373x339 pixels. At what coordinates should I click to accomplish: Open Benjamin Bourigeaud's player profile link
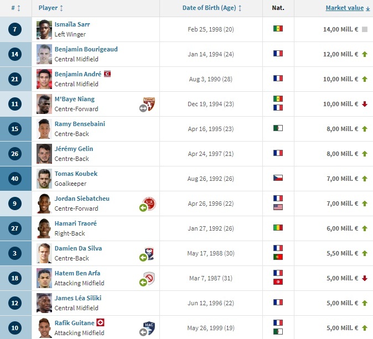(x=86, y=49)
